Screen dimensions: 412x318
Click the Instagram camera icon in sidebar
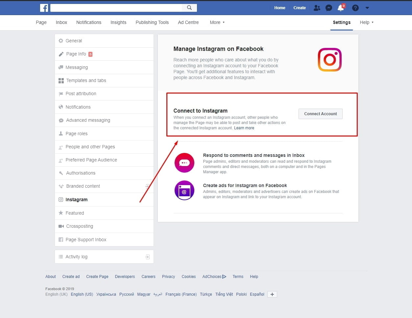tap(61, 200)
